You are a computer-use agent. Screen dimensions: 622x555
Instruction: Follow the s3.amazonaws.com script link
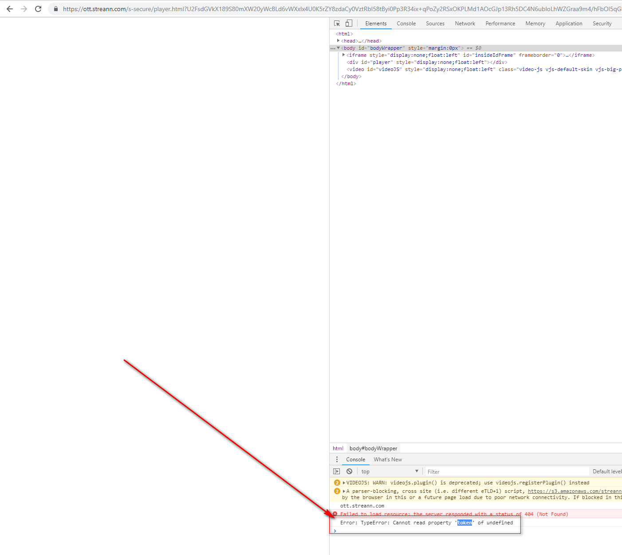click(x=575, y=491)
